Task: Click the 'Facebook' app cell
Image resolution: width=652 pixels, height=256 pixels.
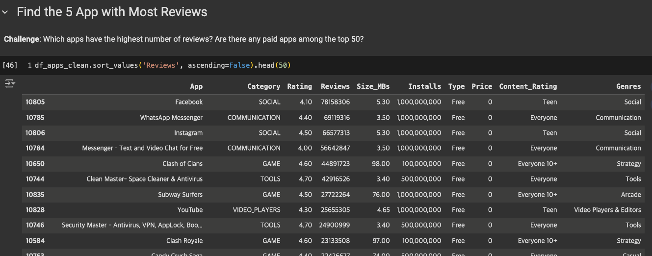Action: [x=189, y=102]
